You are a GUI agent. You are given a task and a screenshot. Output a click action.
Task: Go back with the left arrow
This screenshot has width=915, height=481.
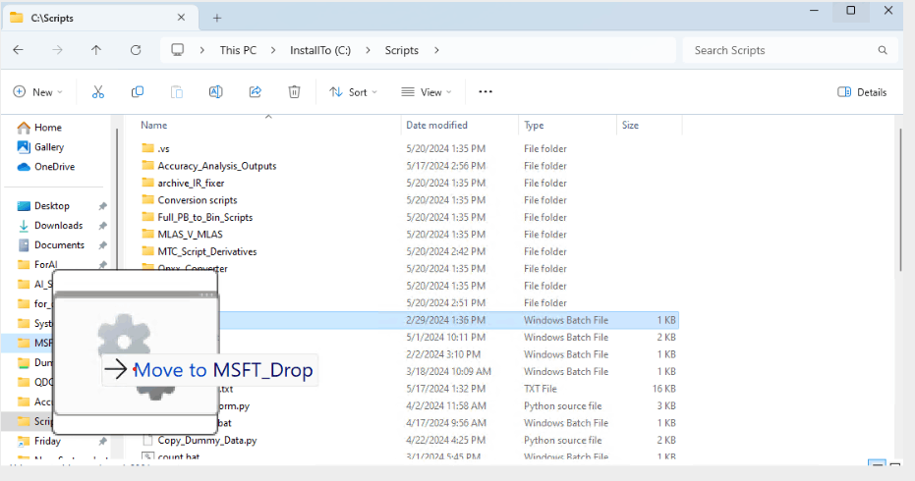[x=18, y=50]
